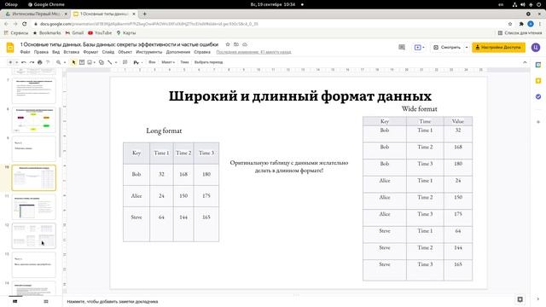
Task: Click Выбрать переход transition button
Action: (x=208, y=62)
